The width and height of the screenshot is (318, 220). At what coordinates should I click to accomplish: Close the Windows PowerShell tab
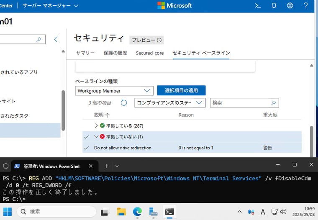click(91, 166)
